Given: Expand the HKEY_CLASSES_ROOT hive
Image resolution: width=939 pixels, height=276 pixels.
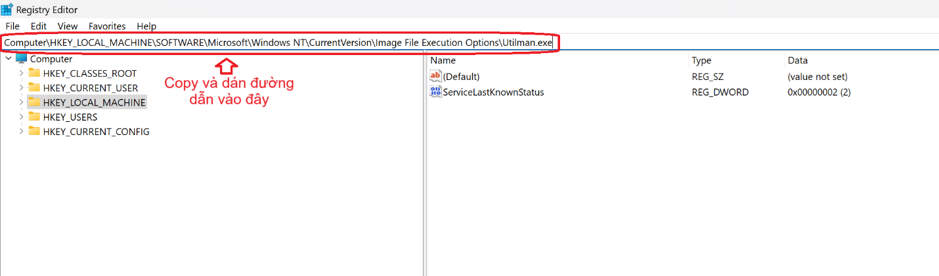Looking at the screenshot, I should coord(21,73).
